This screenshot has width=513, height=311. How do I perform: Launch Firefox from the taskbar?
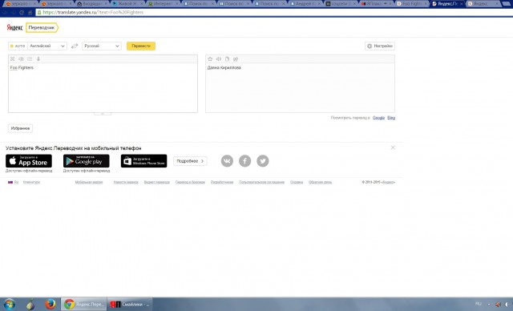(x=50, y=304)
